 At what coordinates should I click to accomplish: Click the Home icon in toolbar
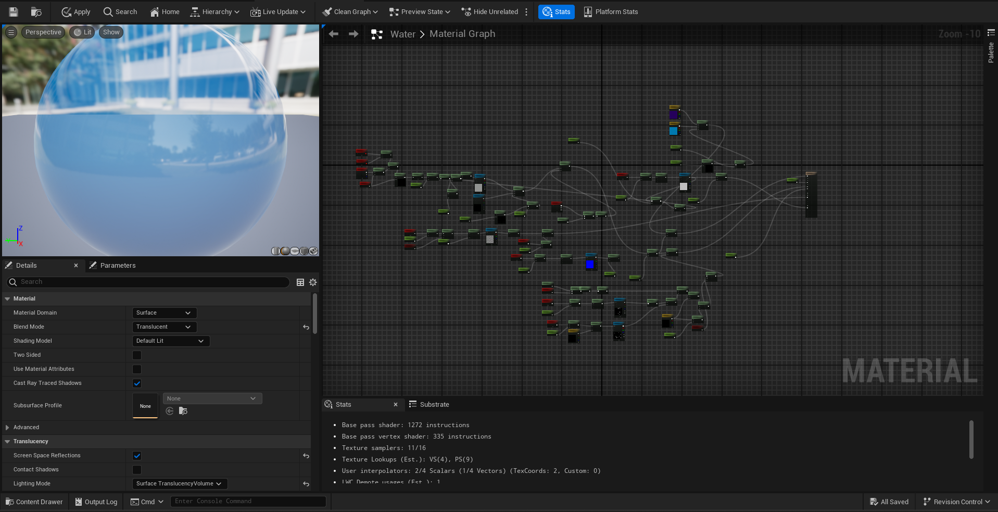point(165,11)
